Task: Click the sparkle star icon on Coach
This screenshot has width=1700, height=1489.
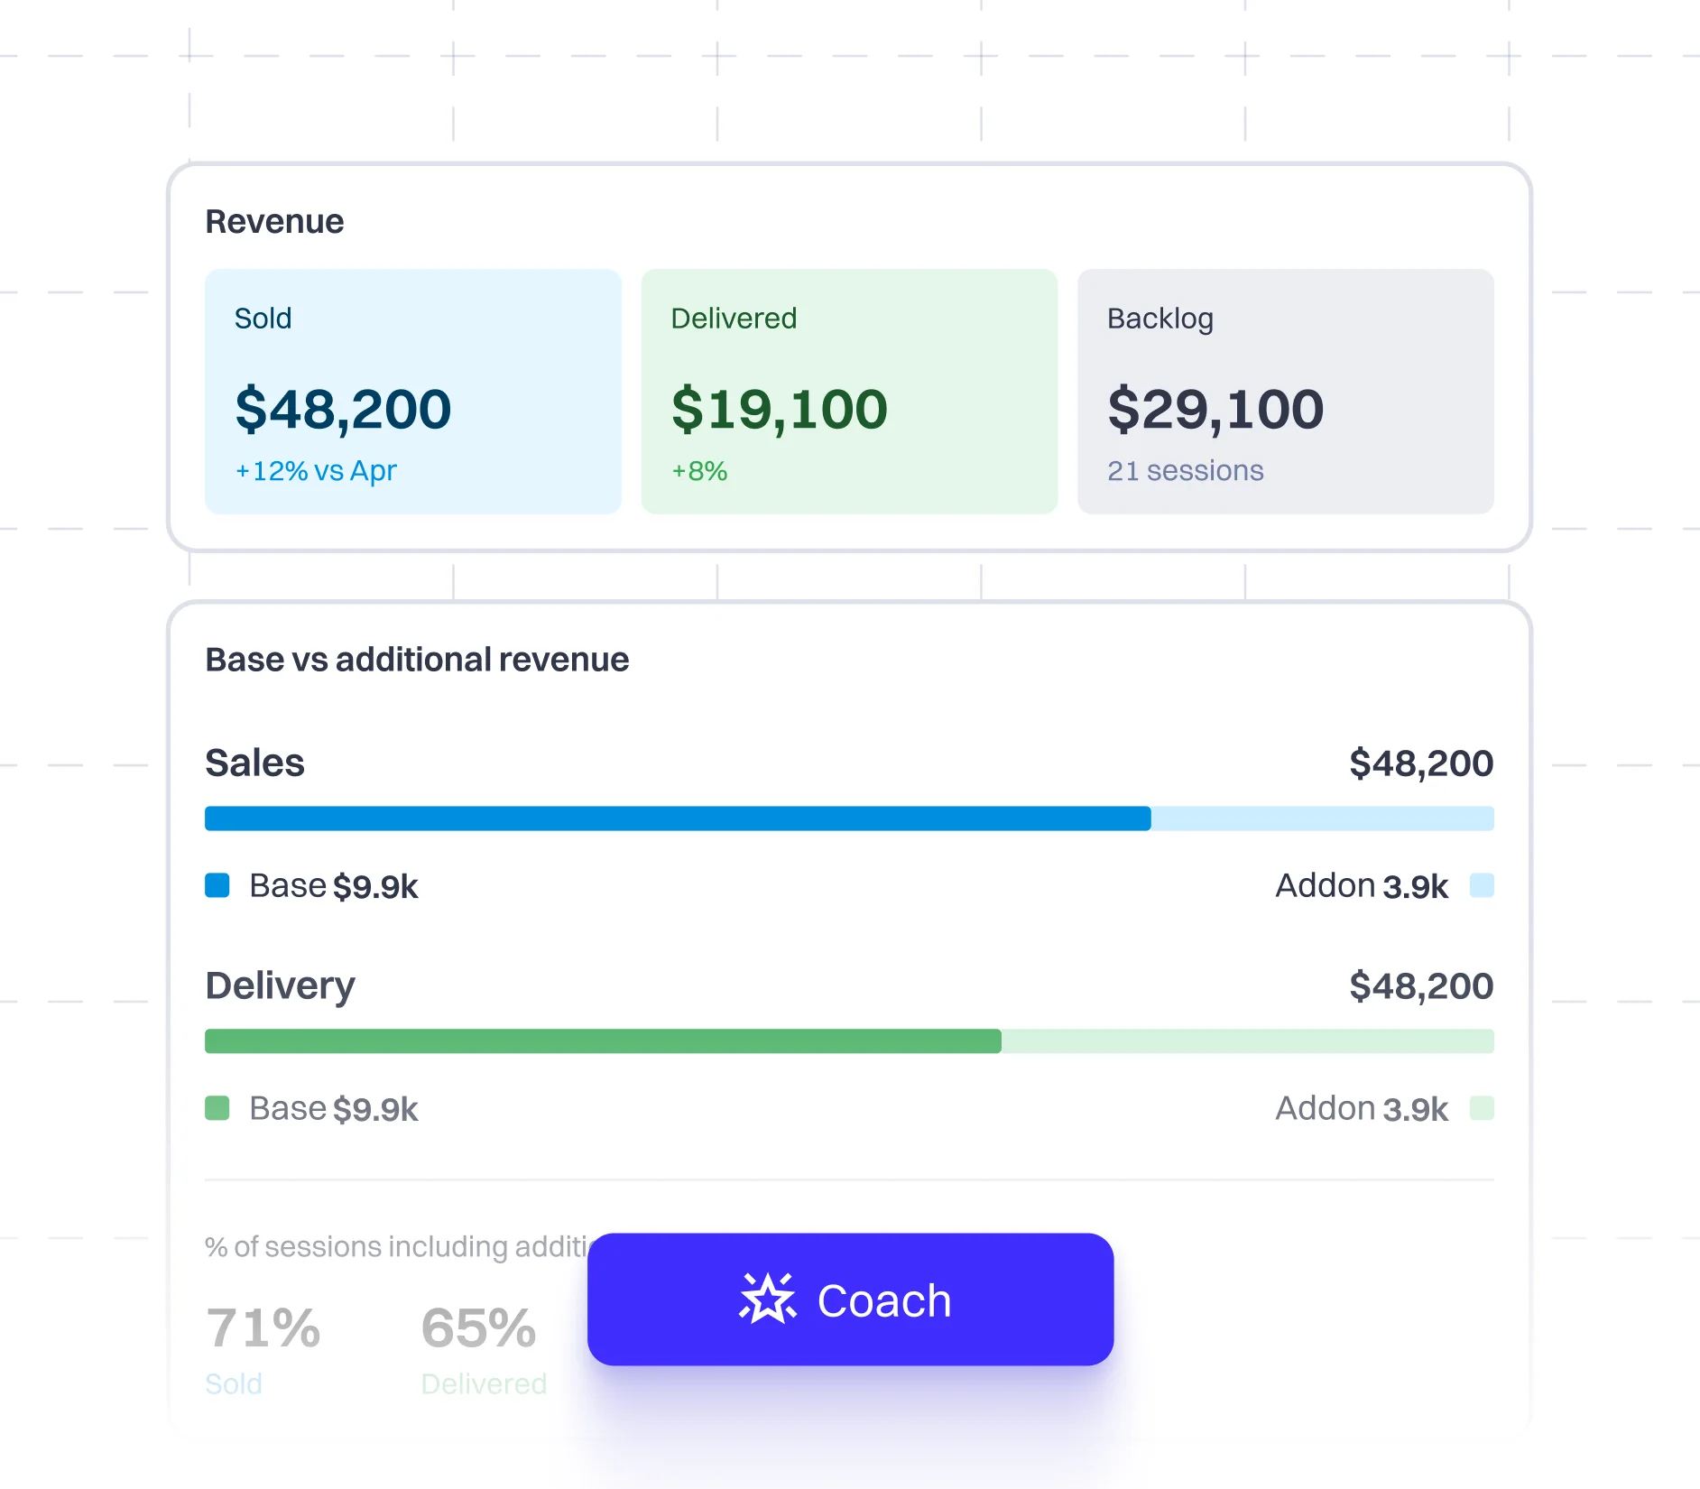Action: point(767,1299)
